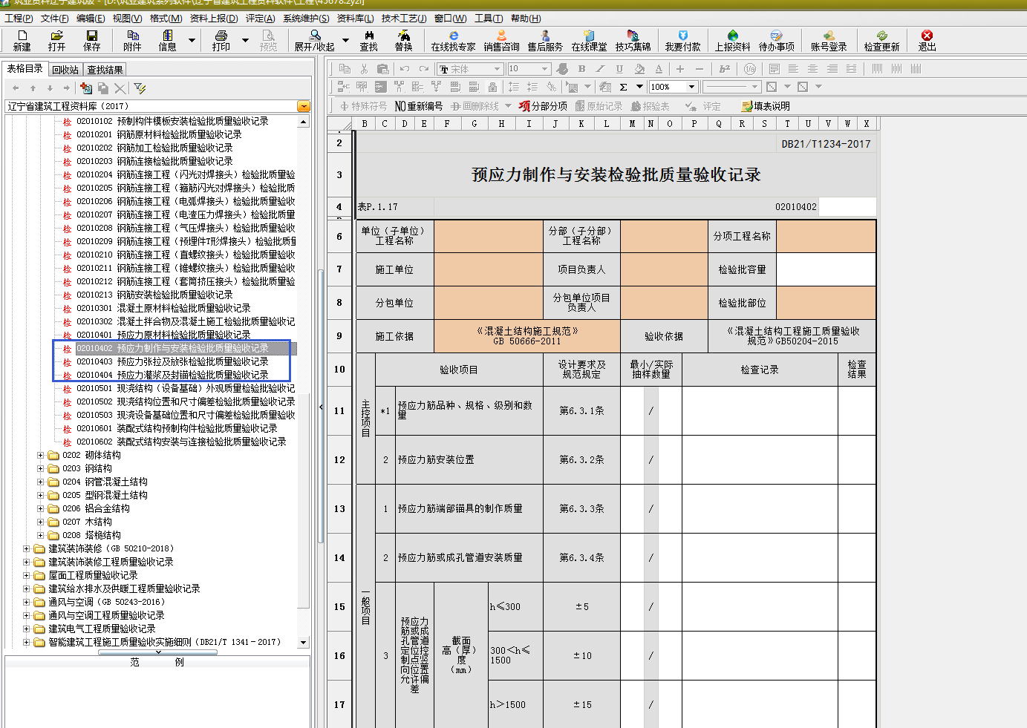Open the line style dropdown

coord(754,87)
